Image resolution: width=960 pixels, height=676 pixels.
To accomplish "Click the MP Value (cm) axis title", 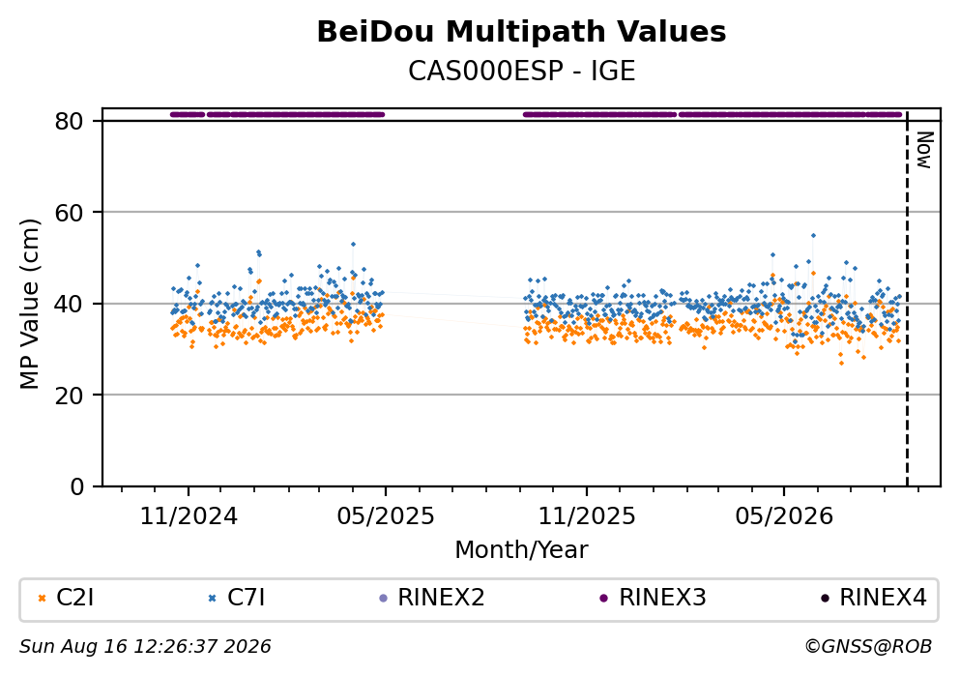I will click(x=29, y=304).
